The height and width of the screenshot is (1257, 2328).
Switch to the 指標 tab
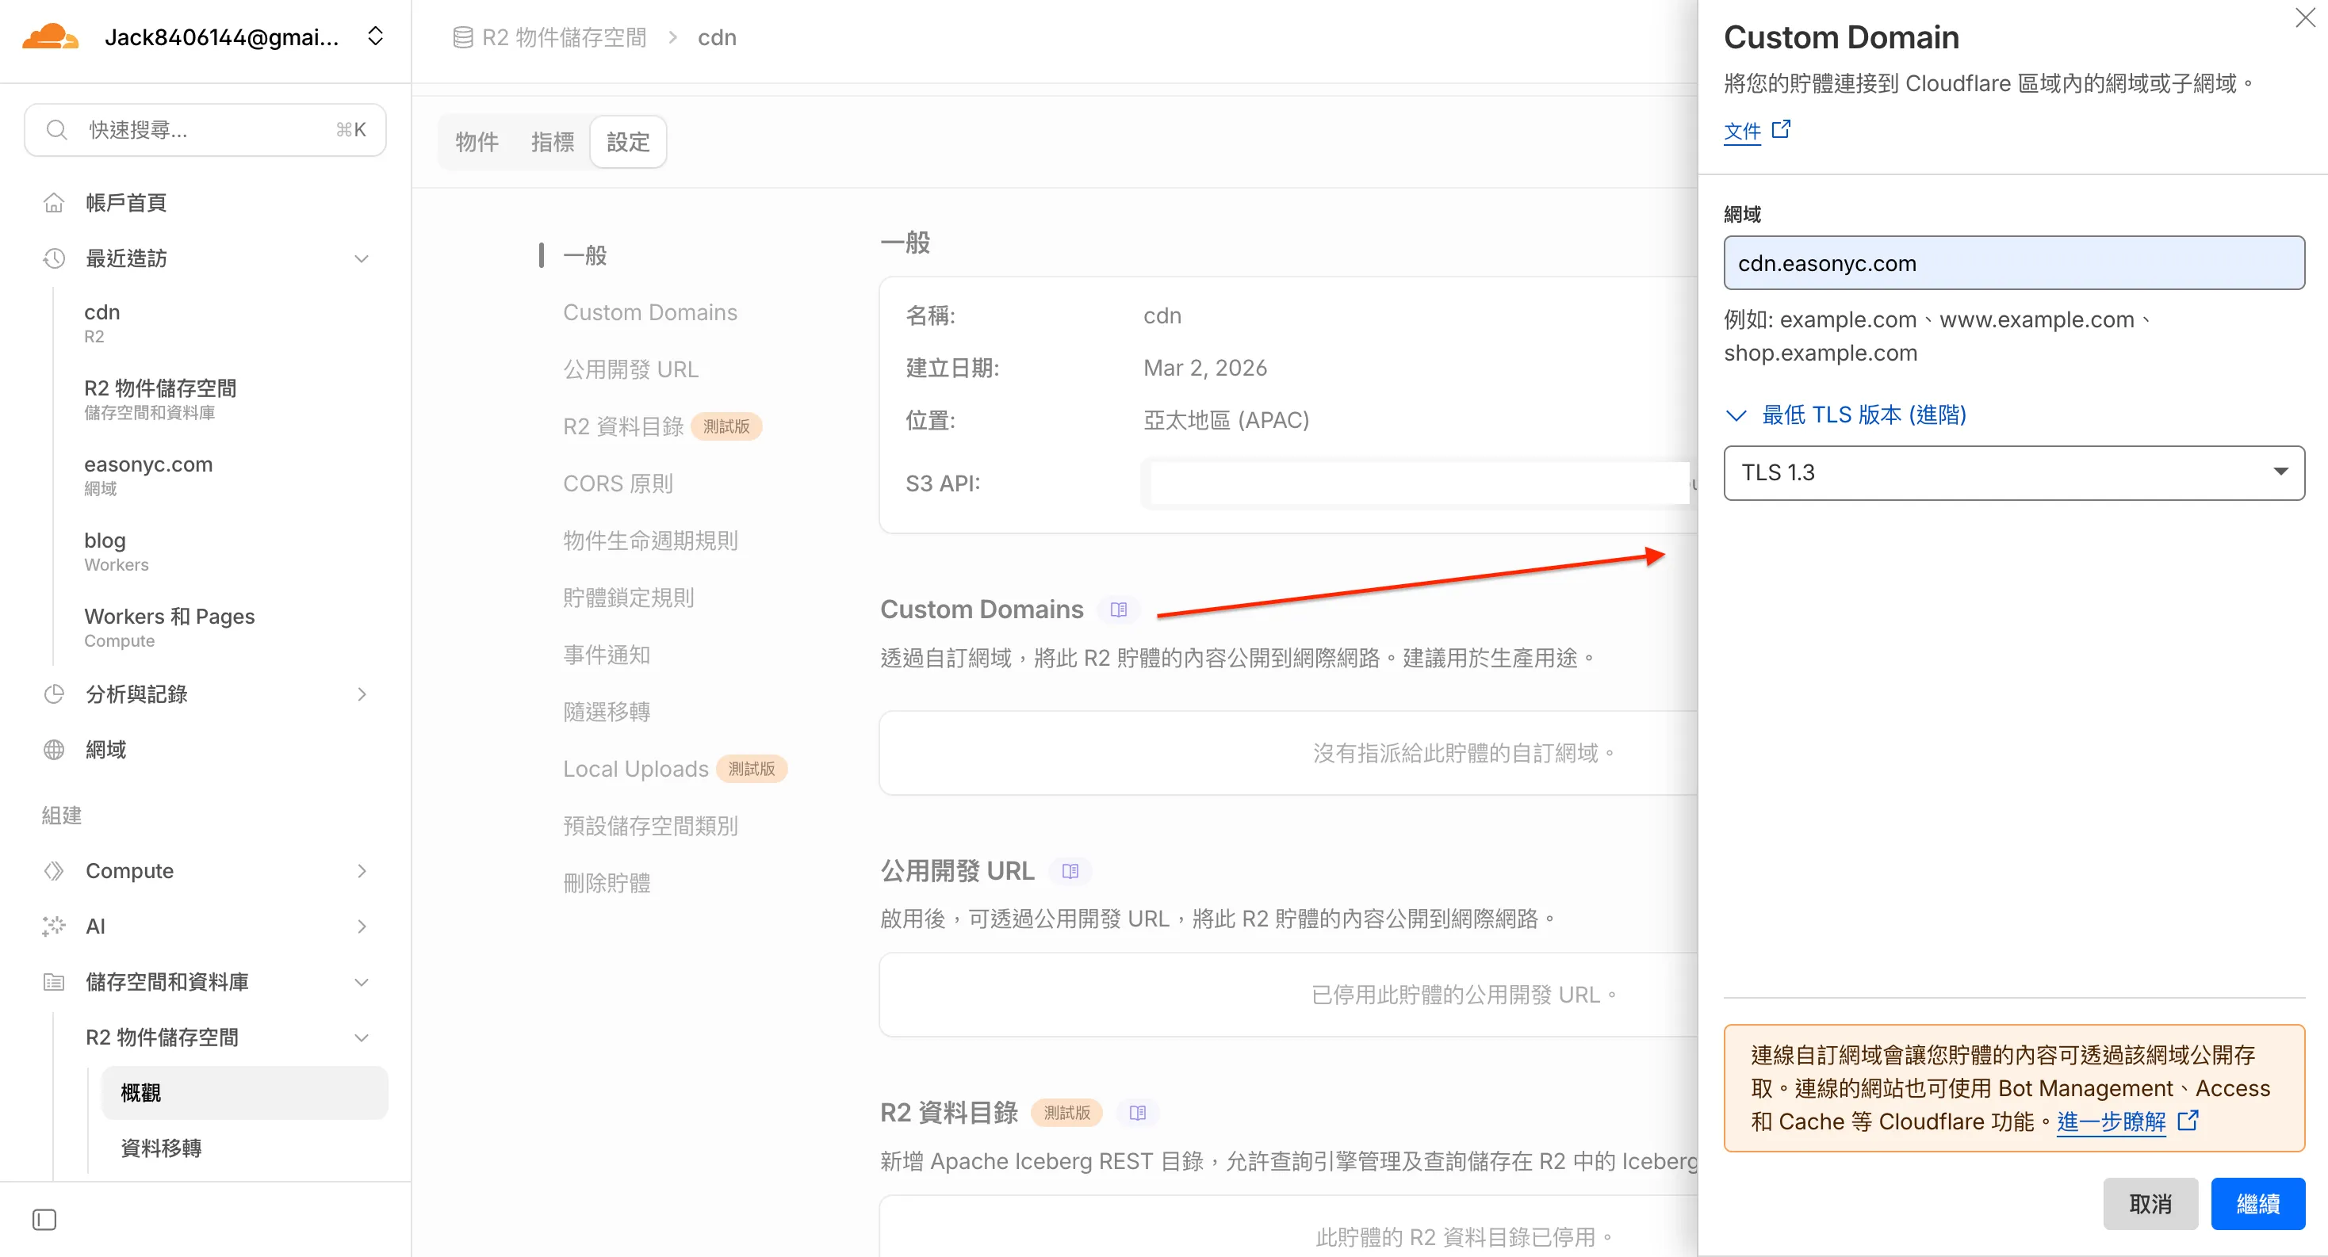tap(552, 142)
